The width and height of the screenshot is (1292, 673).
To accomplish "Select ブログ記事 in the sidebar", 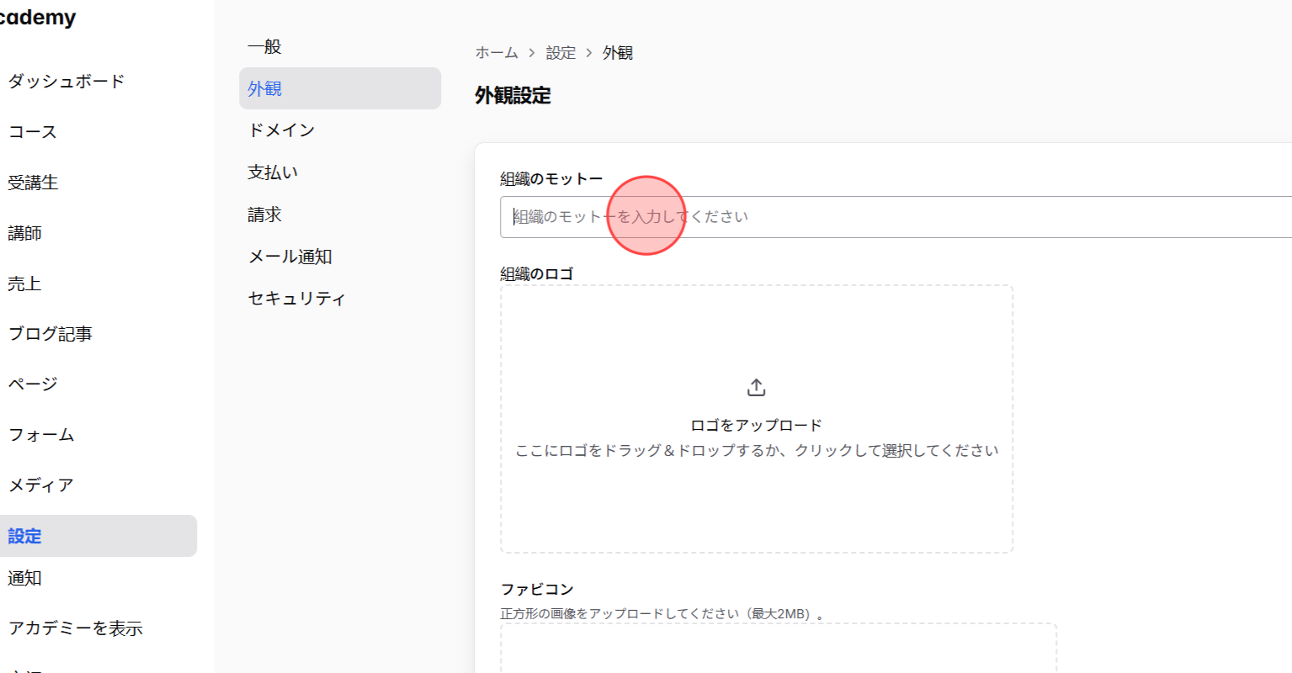I will (48, 333).
